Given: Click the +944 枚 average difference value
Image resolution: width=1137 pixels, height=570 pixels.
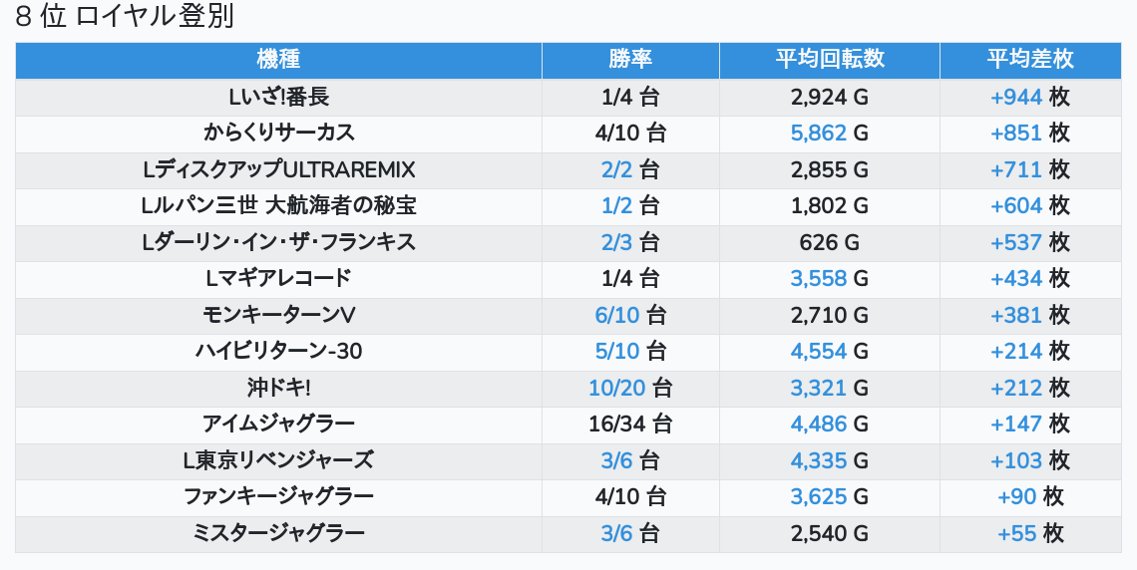Looking at the screenshot, I should tap(1030, 97).
